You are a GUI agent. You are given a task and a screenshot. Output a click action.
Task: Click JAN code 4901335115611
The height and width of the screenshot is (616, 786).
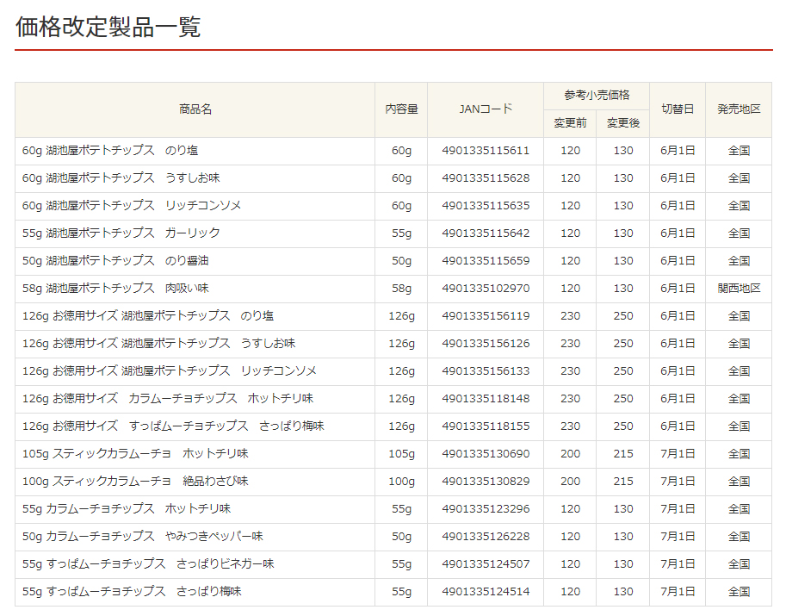tap(486, 151)
